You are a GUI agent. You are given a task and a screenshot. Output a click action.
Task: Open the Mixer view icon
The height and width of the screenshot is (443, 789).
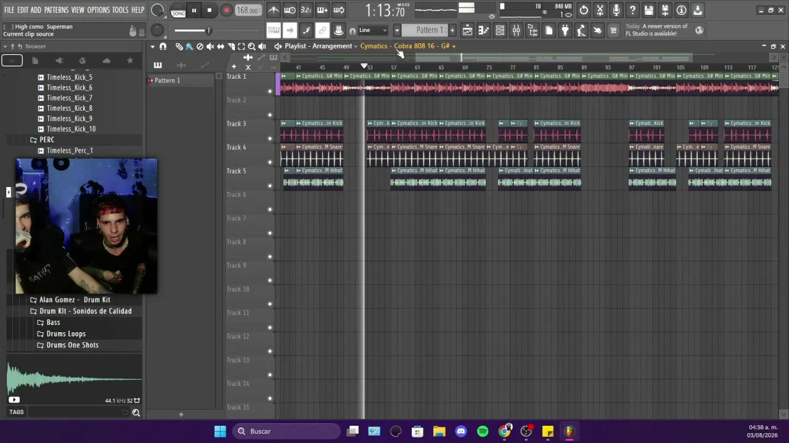pyautogui.click(x=517, y=30)
